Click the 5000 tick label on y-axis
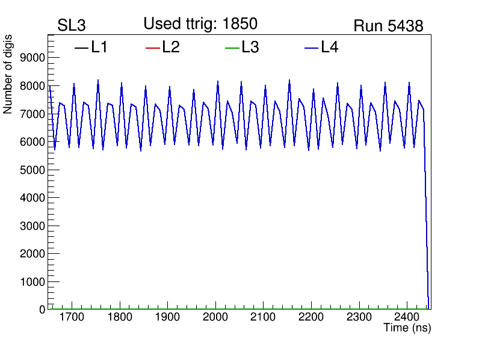 click(x=32, y=170)
